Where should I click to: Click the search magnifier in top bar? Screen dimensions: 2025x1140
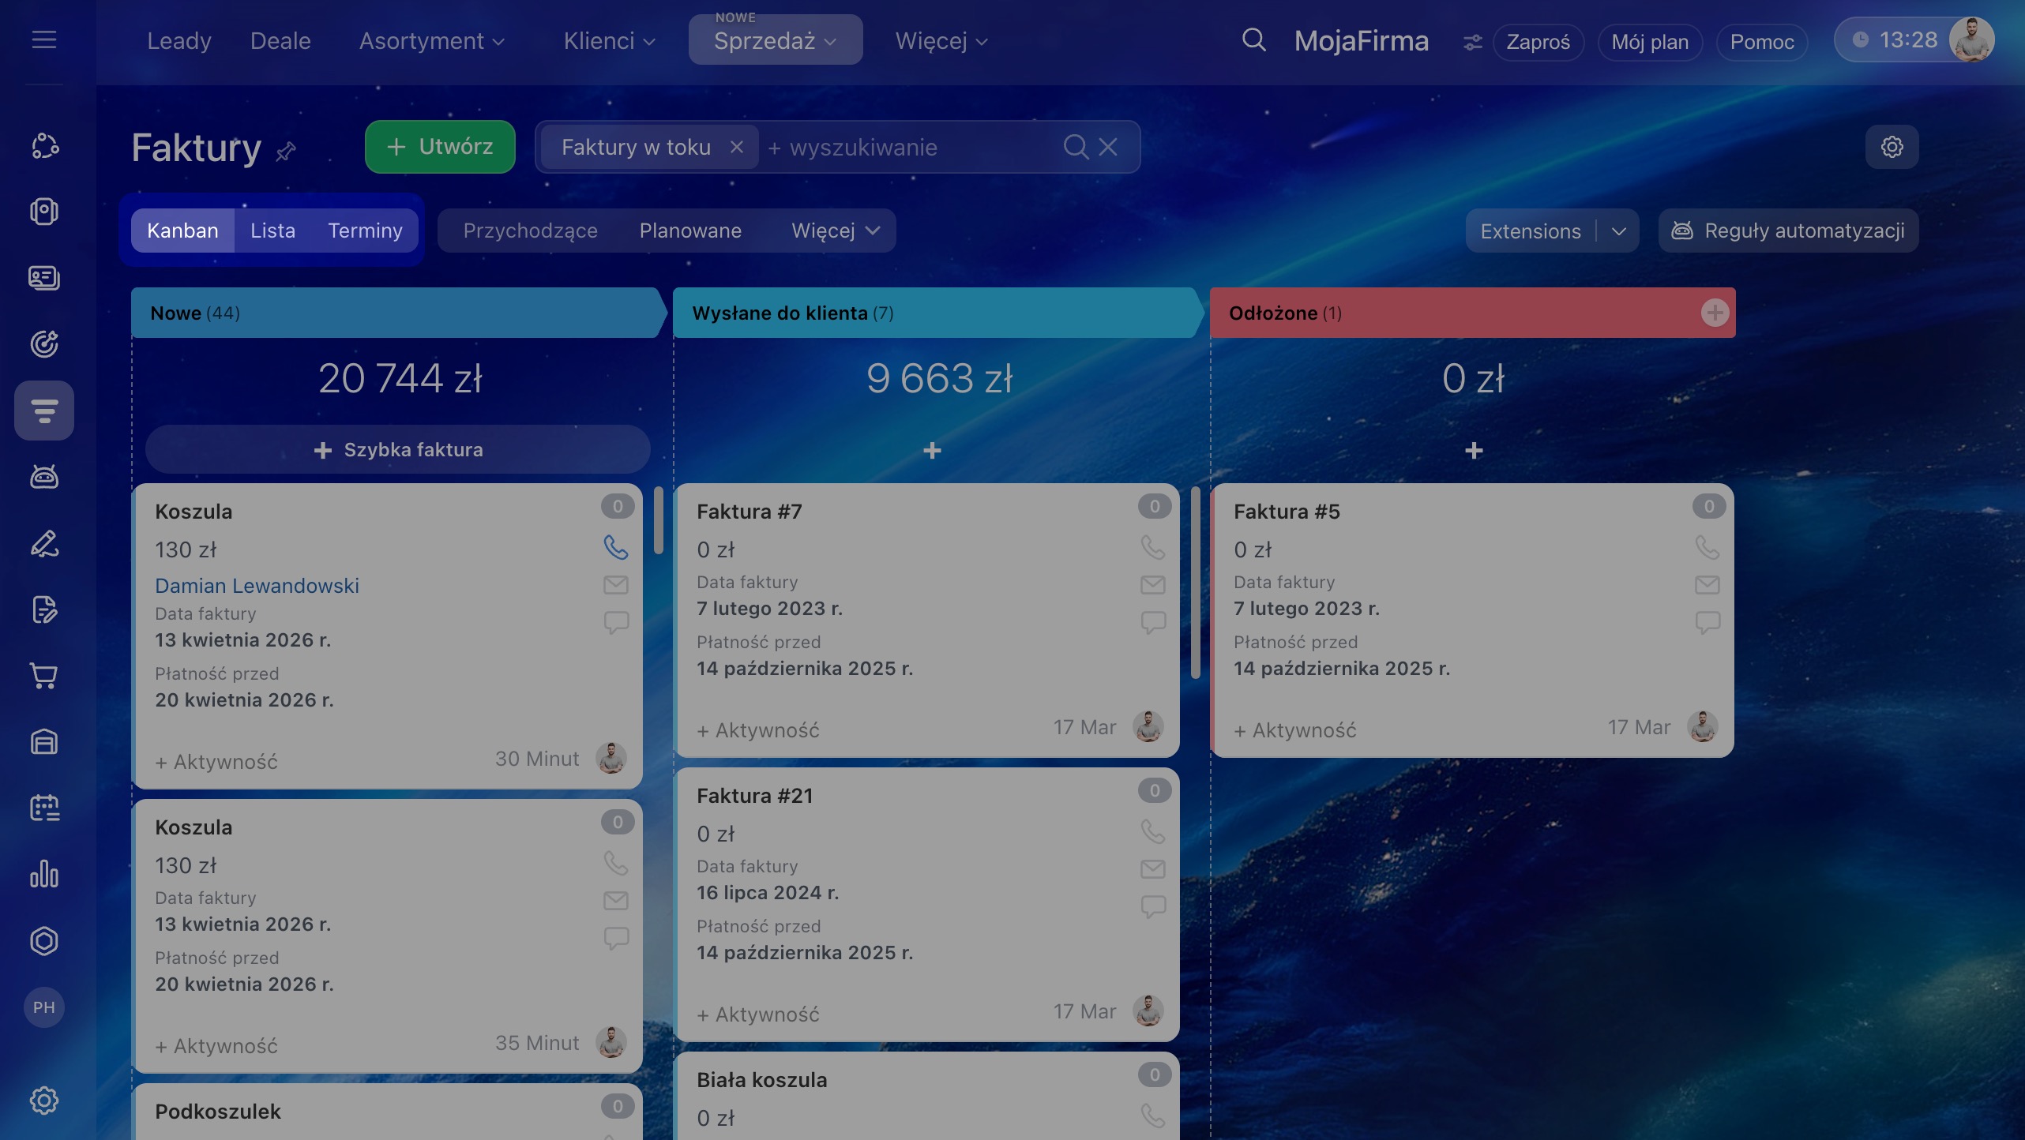(x=1253, y=40)
